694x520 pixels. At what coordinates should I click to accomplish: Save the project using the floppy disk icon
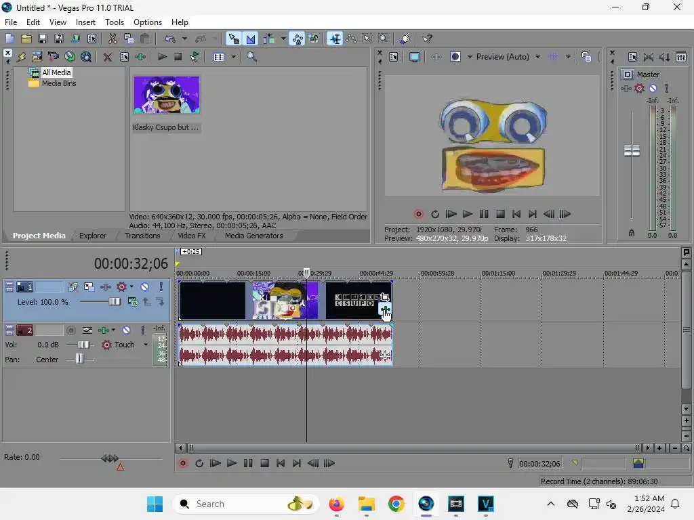click(x=43, y=39)
